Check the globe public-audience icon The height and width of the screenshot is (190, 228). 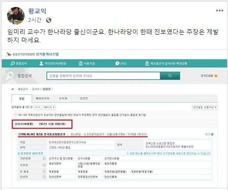[49, 20]
